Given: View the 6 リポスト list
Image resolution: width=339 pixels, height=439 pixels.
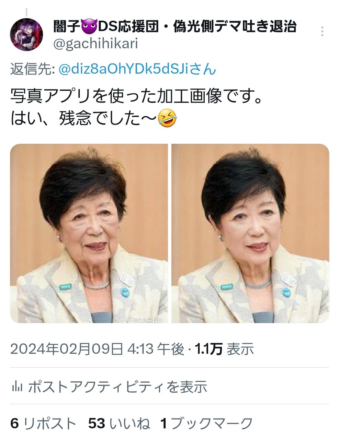Looking at the screenshot, I should tap(43, 424).
